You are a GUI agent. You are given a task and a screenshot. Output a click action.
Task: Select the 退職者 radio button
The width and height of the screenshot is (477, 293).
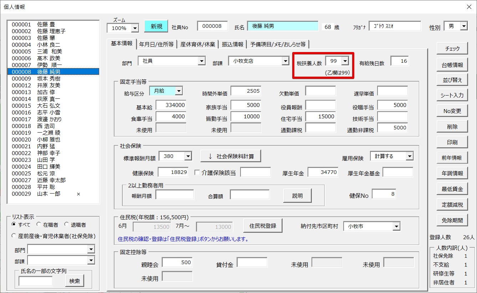(66, 225)
